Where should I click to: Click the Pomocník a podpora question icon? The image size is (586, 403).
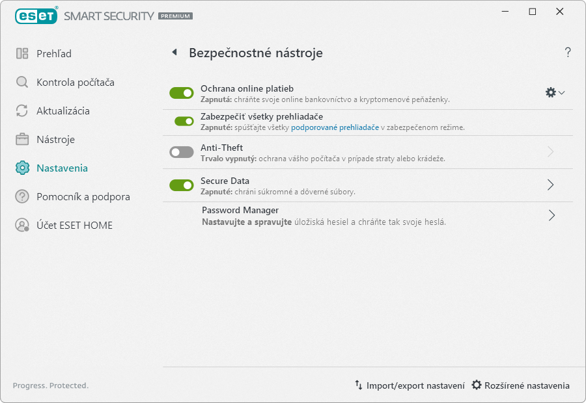click(x=22, y=196)
